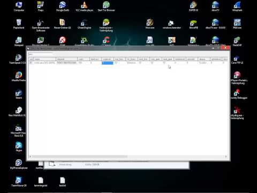
Task: Launch VLC media player shortcut
Action: (84, 6)
